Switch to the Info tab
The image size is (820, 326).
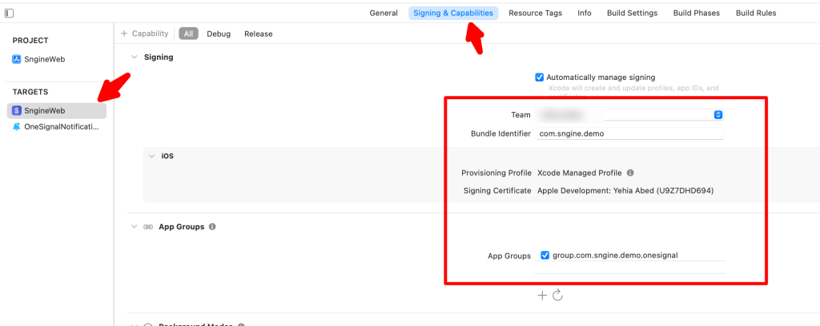click(x=584, y=13)
